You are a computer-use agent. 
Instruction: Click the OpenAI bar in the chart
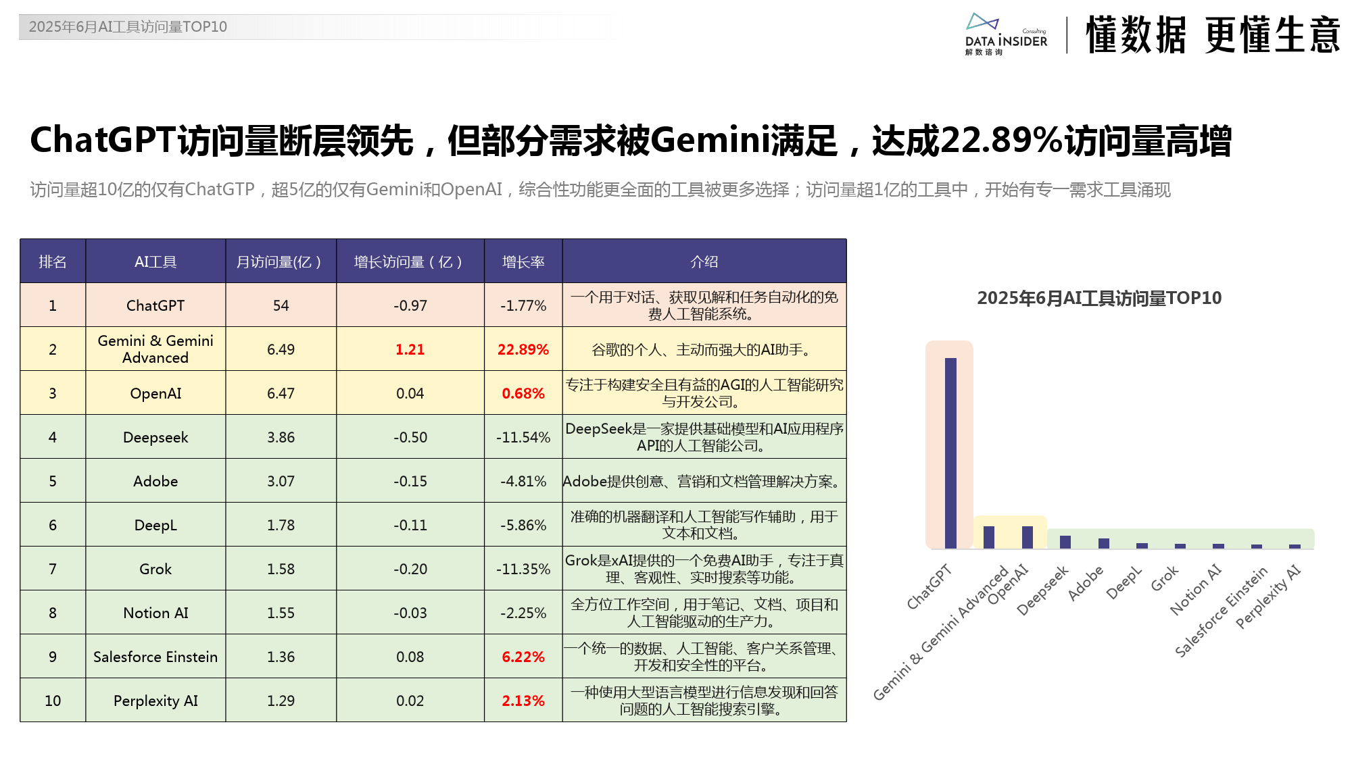coord(1028,537)
